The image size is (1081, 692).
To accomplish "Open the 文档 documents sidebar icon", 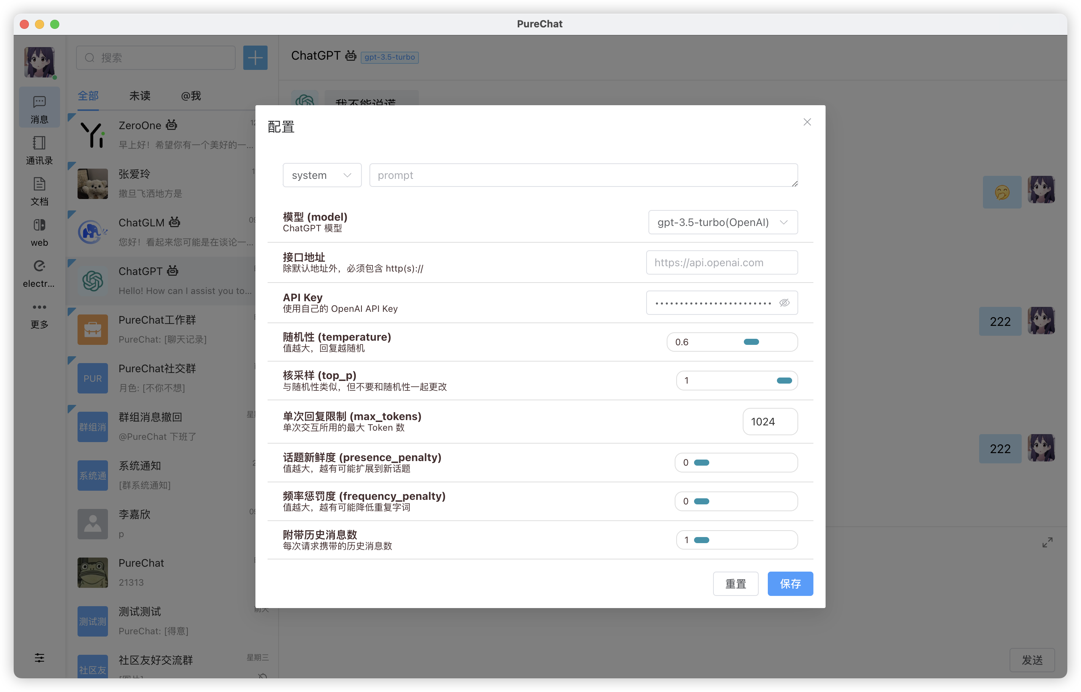I will [39, 191].
